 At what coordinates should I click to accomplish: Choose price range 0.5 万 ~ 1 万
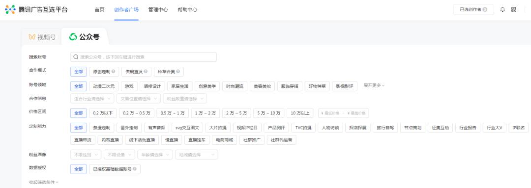(x=173, y=113)
